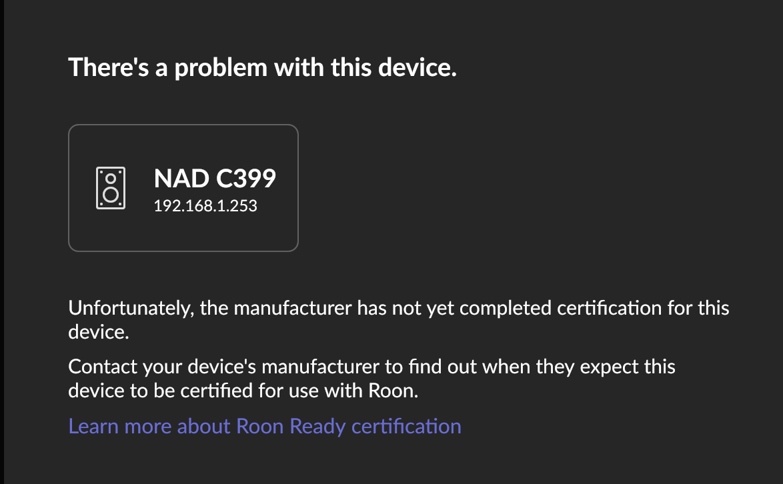Click the 192.168.1.253 IP address
Image resolution: width=783 pixels, height=484 pixels.
point(205,206)
